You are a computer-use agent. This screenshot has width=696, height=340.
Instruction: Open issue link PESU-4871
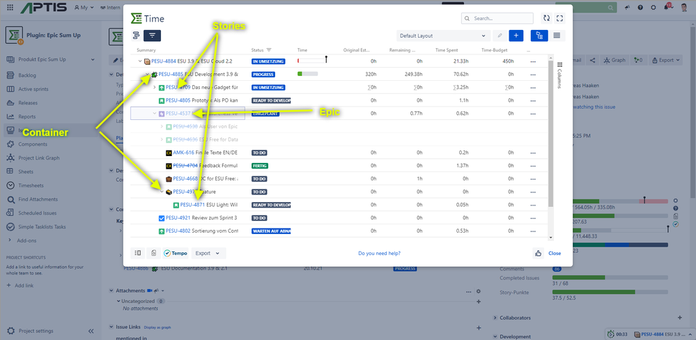click(x=192, y=205)
